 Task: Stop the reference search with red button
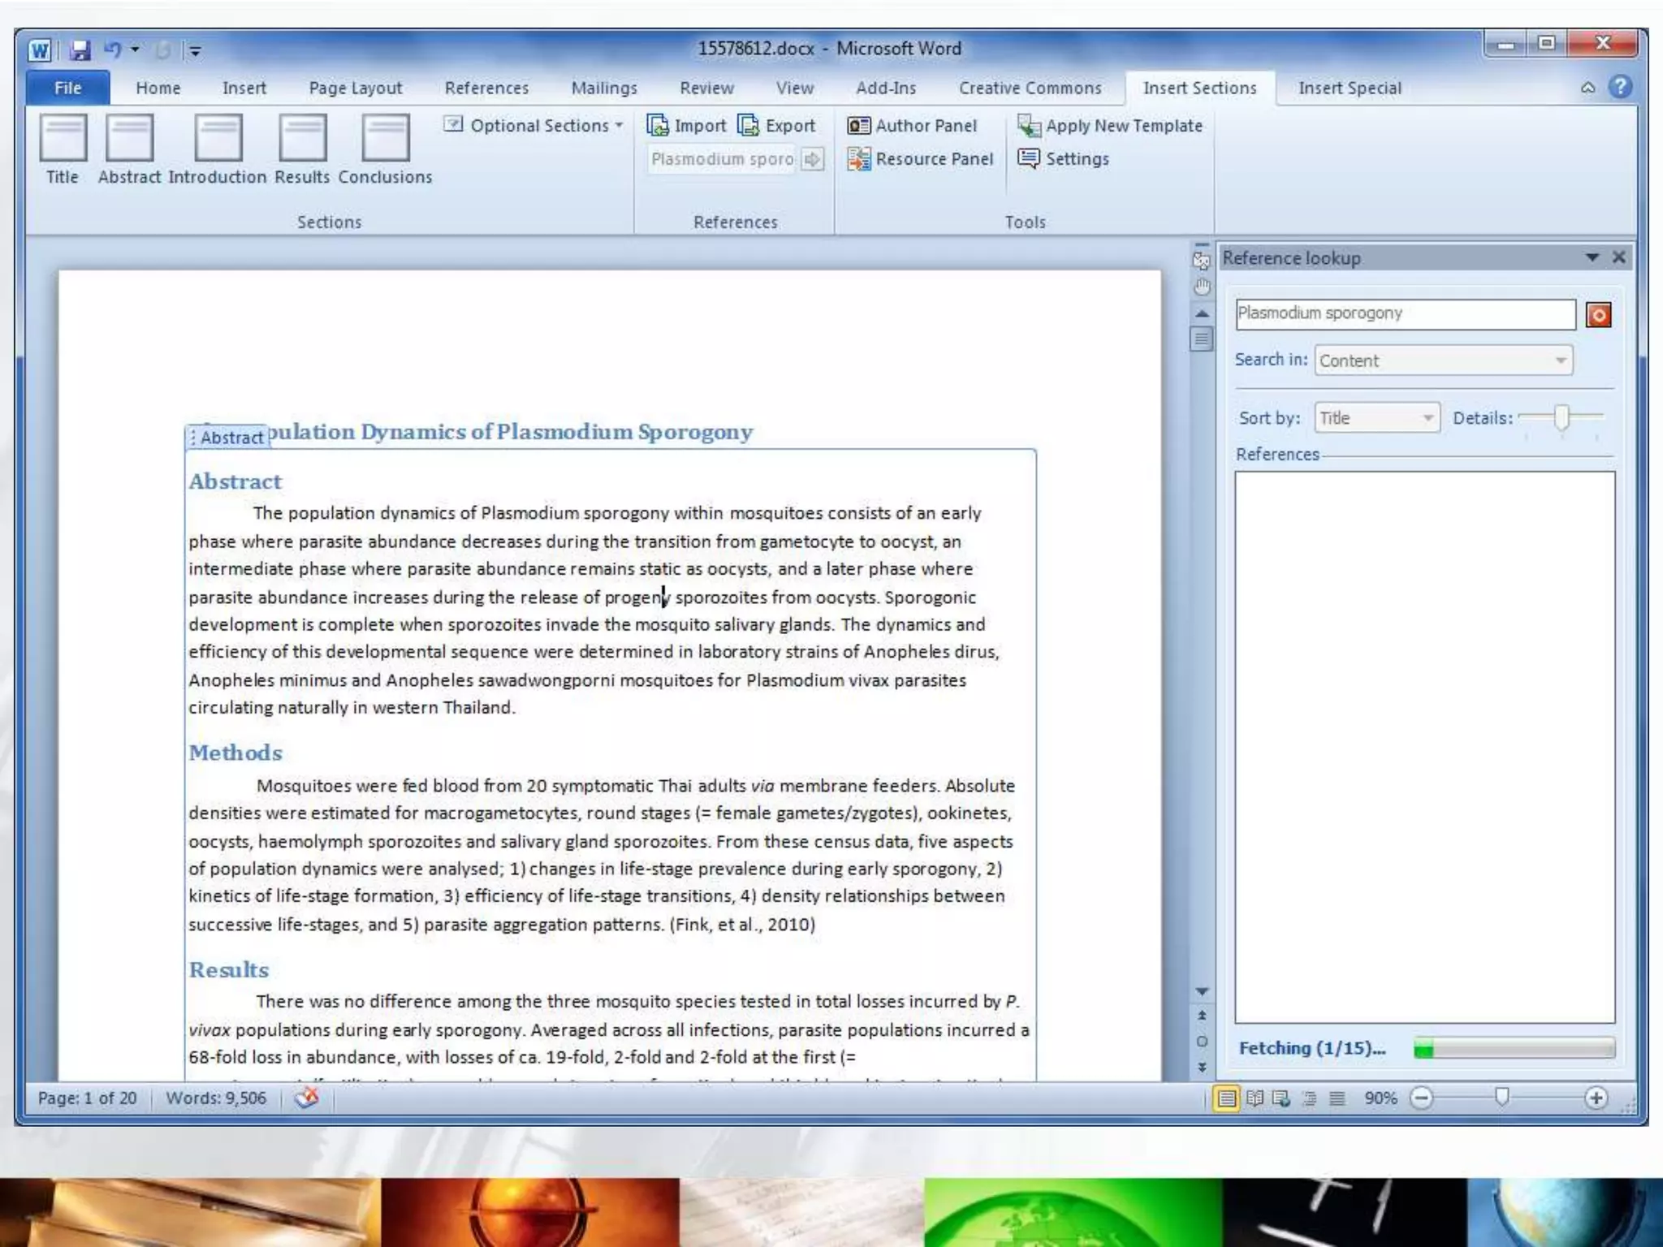[1598, 315]
